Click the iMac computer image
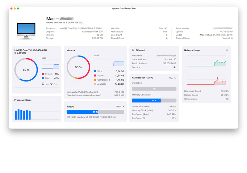The width and height of the screenshot is (247, 173). coord(26,31)
